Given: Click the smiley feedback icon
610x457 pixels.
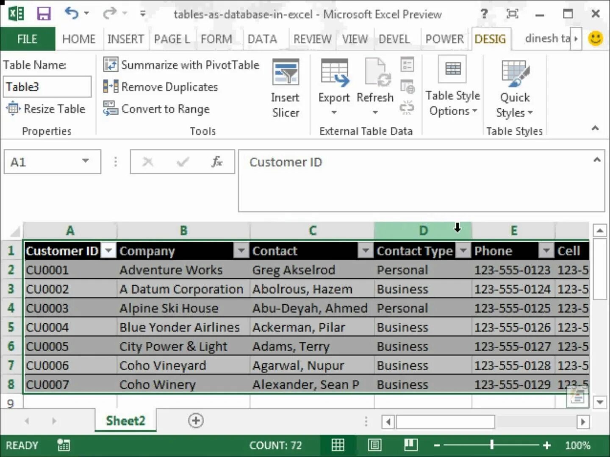Looking at the screenshot, I should [x=596, y=39].
